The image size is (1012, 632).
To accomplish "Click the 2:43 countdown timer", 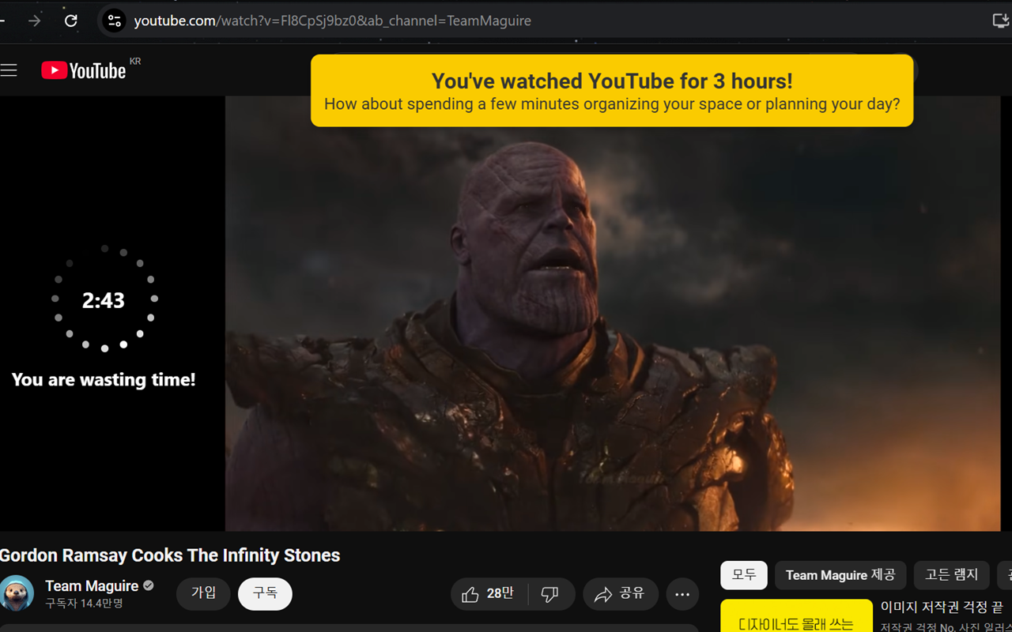I will click(104, 300).
